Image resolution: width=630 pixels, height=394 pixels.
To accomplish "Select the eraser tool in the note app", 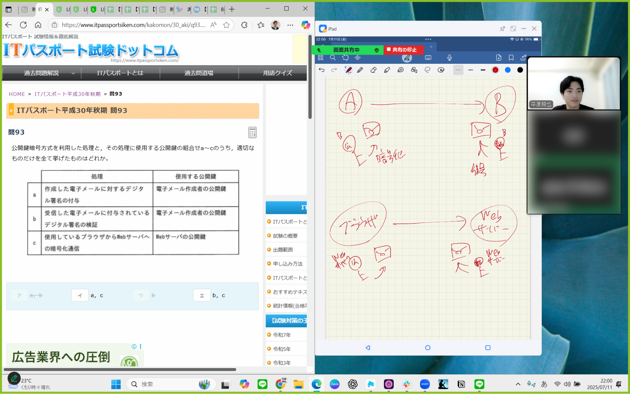I will 373,70.
